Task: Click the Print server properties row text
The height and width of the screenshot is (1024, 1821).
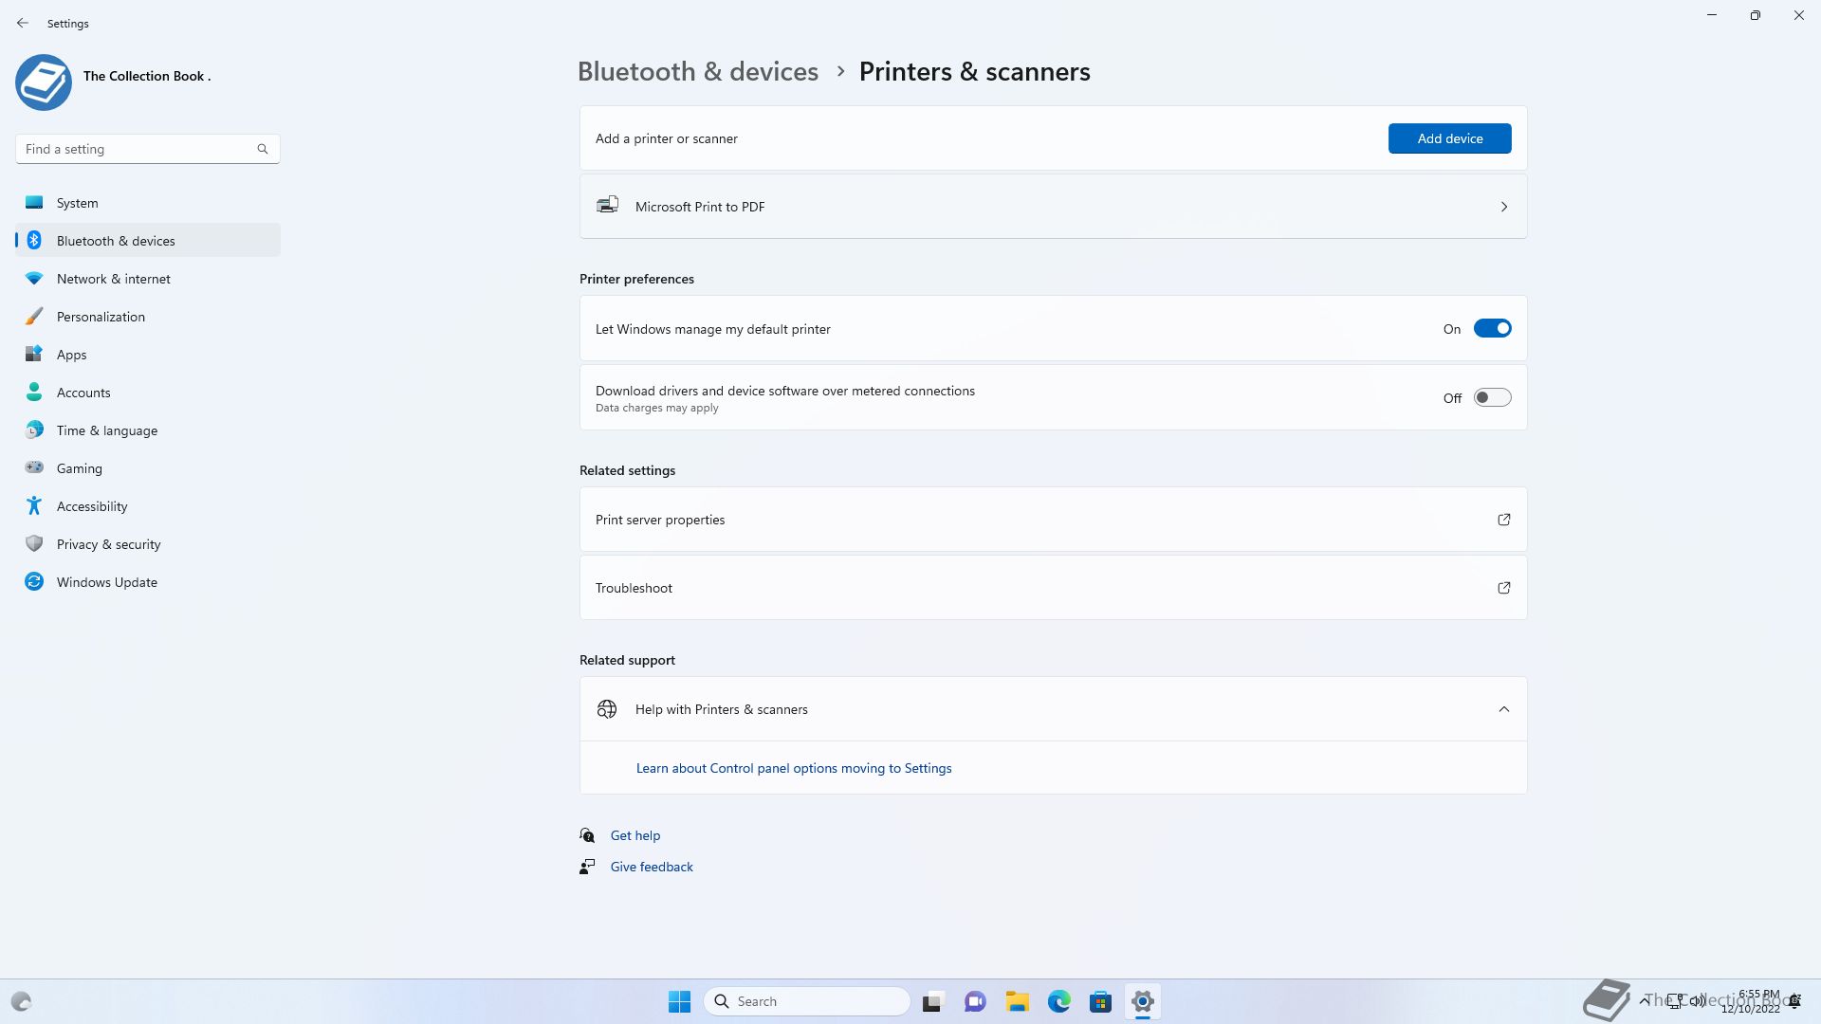Action: (x=660, y=520)
